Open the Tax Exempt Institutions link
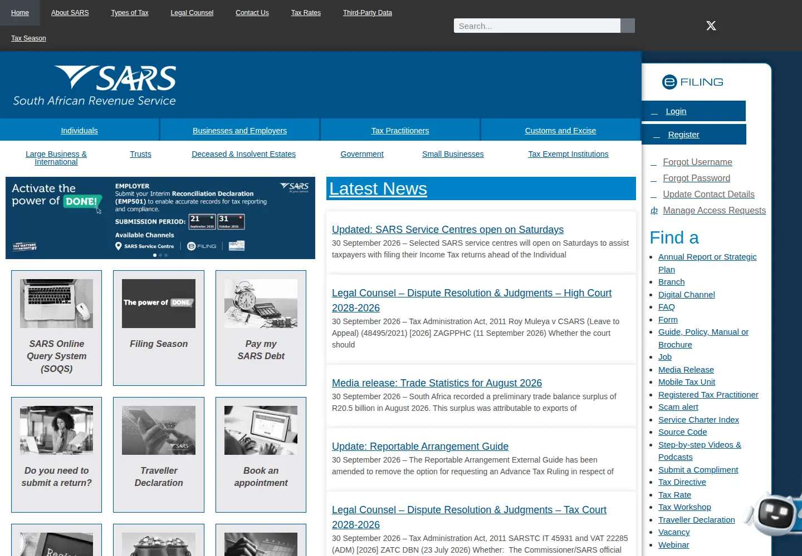 568,154
